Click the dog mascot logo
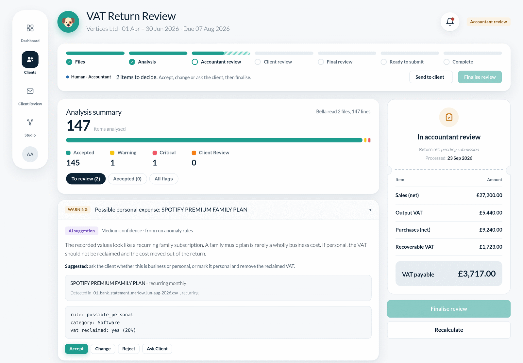Image resolution: width=523 pixels, height=363 pixels. pyautogui.click(x=68, y=22)
